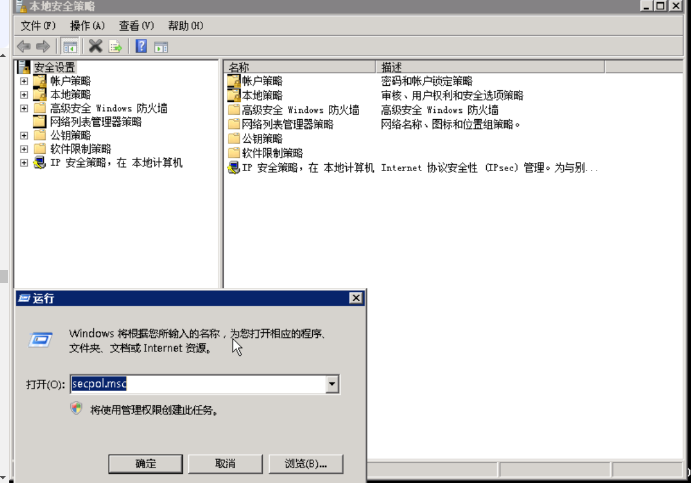Click the 取消 button in Run dialog
The width and height of the screenshot is (691, 483).
225,464
